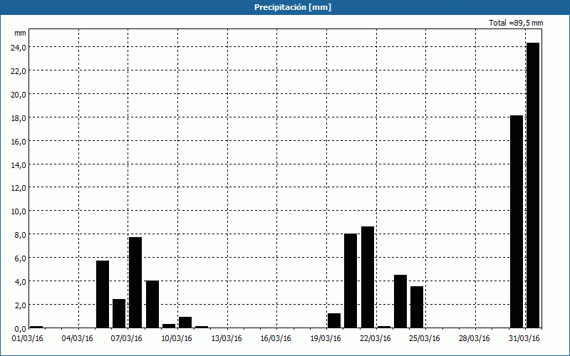
Task: Select the 3.5 mm bar just before 25/03/16
Action: pos(417,307)
